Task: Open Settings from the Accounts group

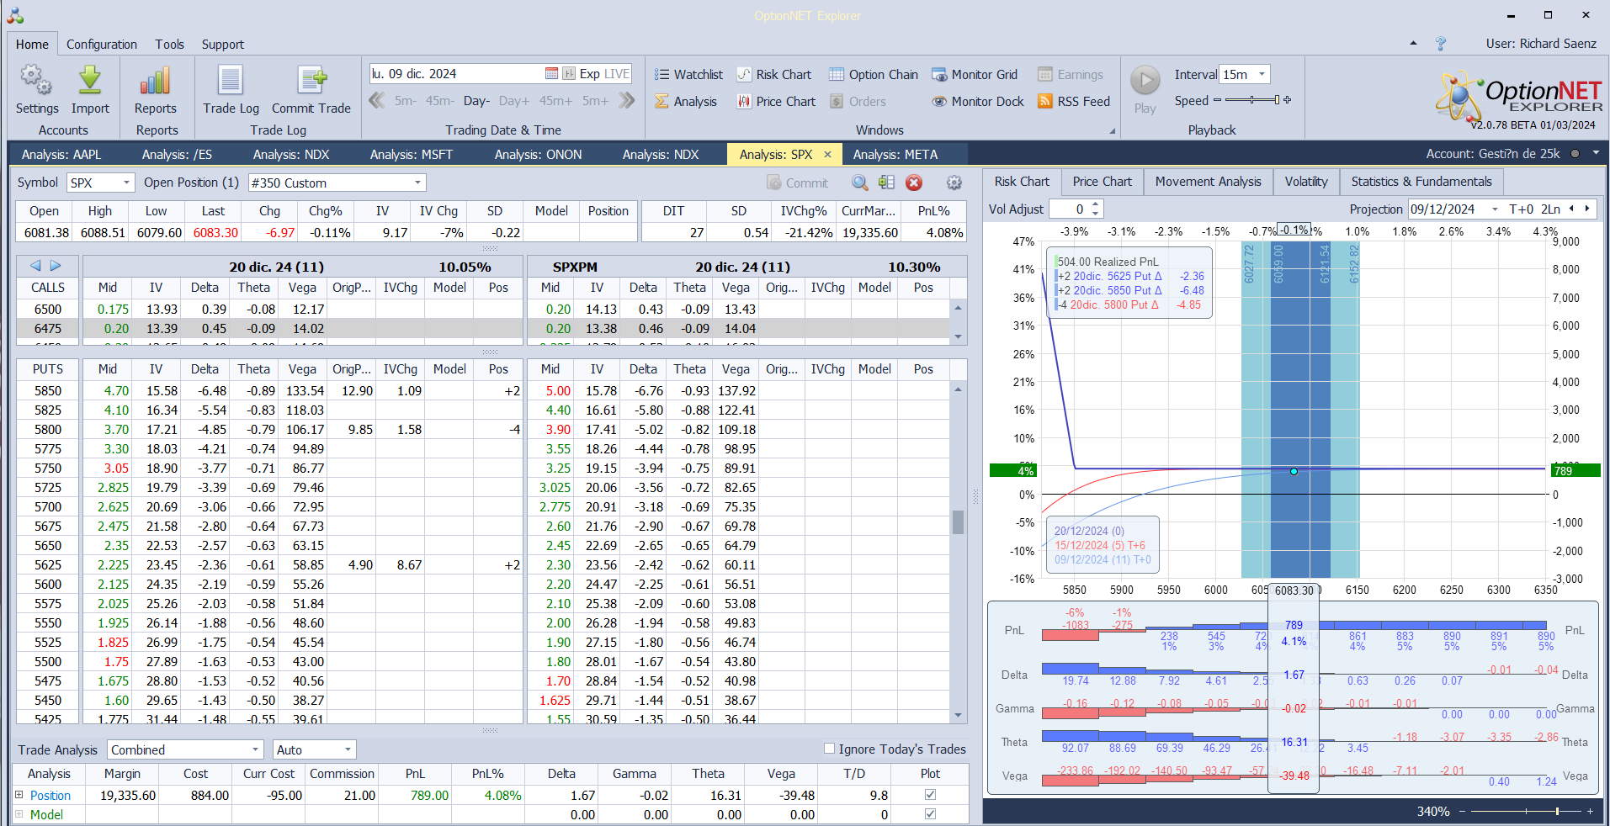Action: (x=37, y=89)
